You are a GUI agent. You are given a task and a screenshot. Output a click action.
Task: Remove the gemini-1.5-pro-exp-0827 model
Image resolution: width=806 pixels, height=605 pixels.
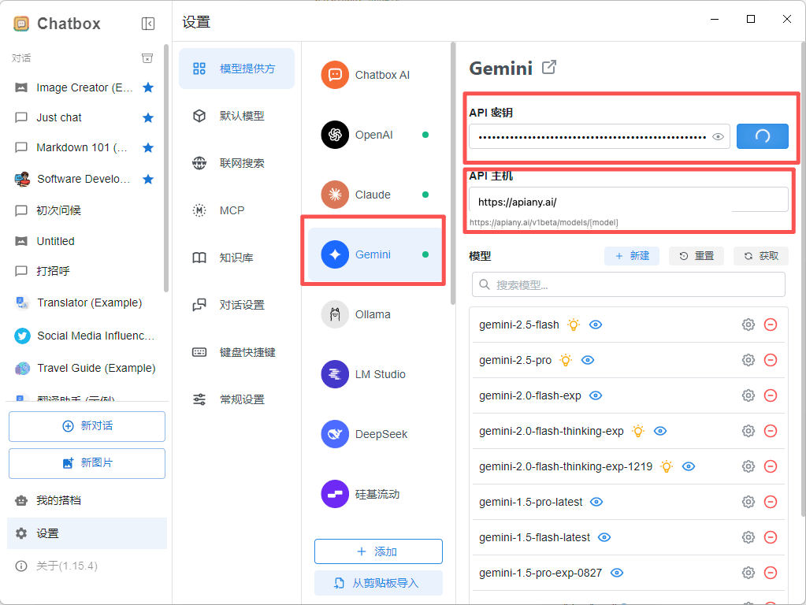[771, 573]
